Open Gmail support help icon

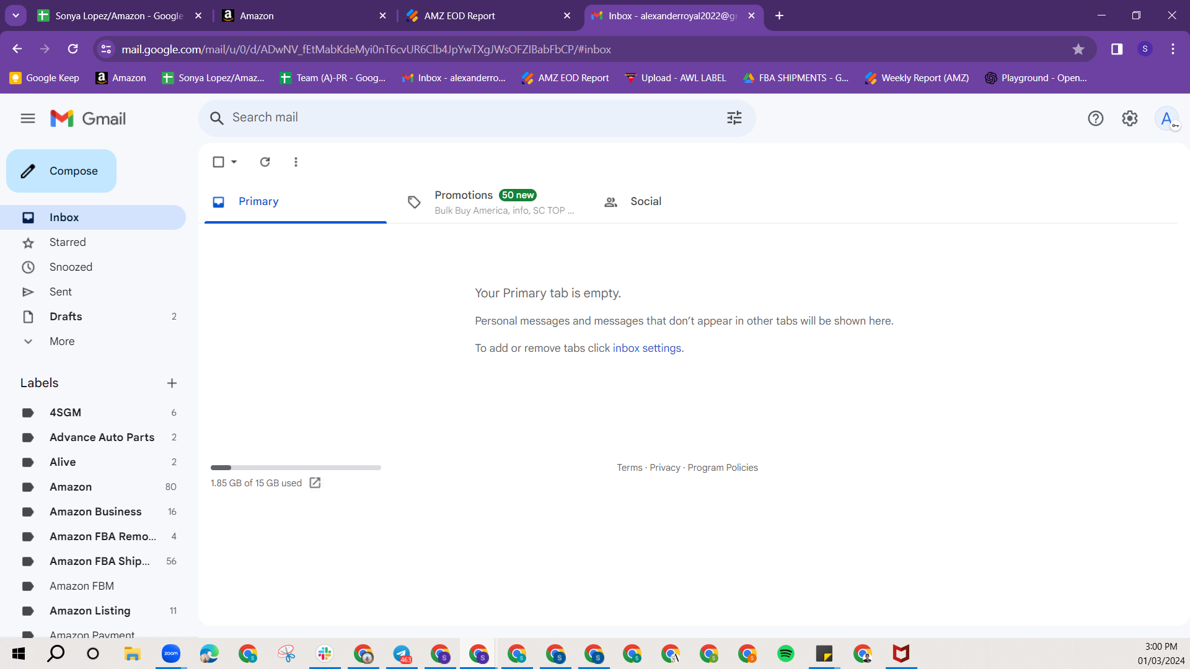(1096, 118)
